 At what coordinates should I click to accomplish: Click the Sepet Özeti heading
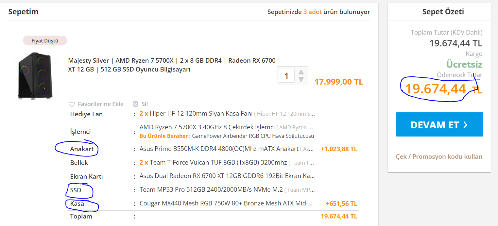(443, 12)
